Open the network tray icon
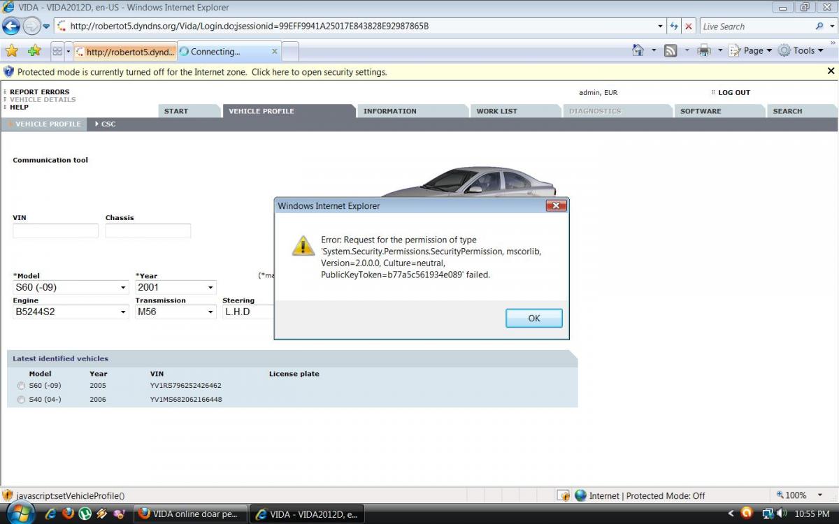This screenshot has width=839, height=524. [x=767, y=514]
